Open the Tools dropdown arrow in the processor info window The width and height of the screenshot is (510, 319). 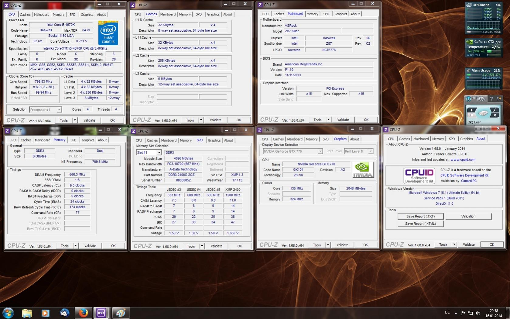(75, 120)
